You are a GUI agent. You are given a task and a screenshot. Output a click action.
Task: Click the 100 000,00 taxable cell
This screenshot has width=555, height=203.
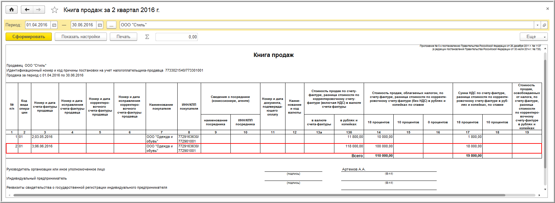point(379,148)
